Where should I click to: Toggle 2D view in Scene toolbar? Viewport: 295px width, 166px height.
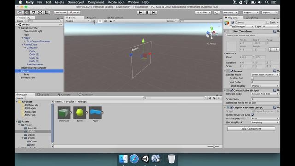tap(94, 21)
